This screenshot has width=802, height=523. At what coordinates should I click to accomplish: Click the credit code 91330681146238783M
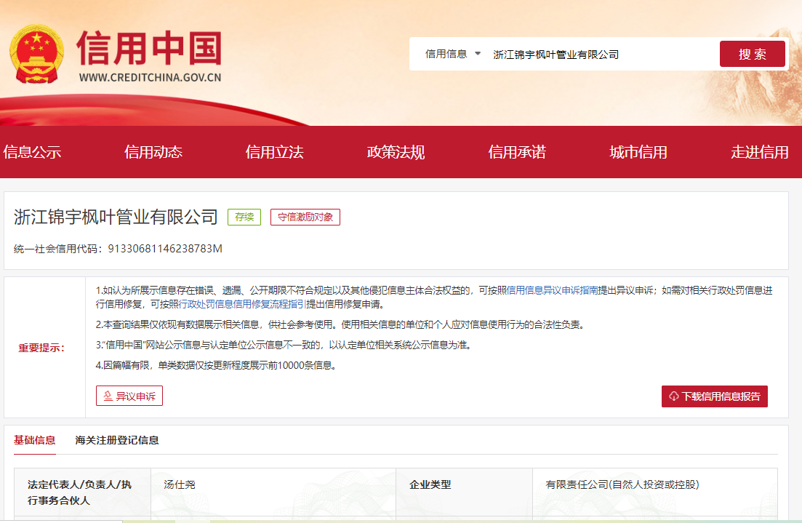165,249
